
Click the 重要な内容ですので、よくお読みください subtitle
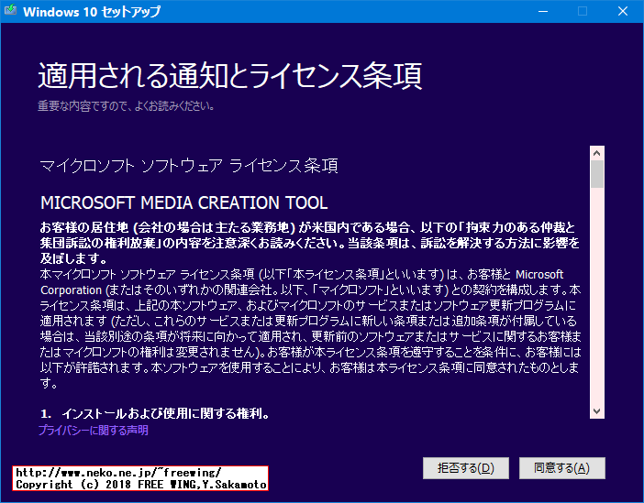[x=126, y=106]
